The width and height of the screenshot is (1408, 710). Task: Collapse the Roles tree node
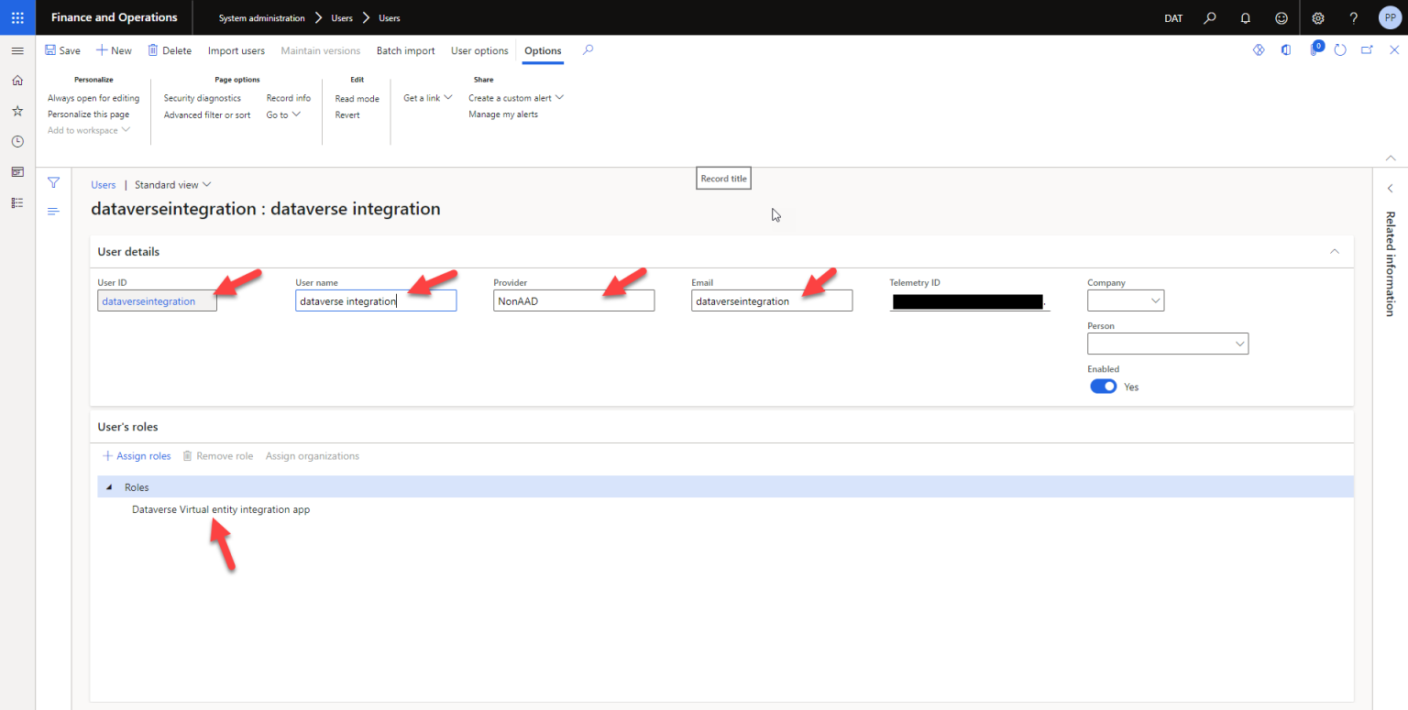click(x=110, y=487)
